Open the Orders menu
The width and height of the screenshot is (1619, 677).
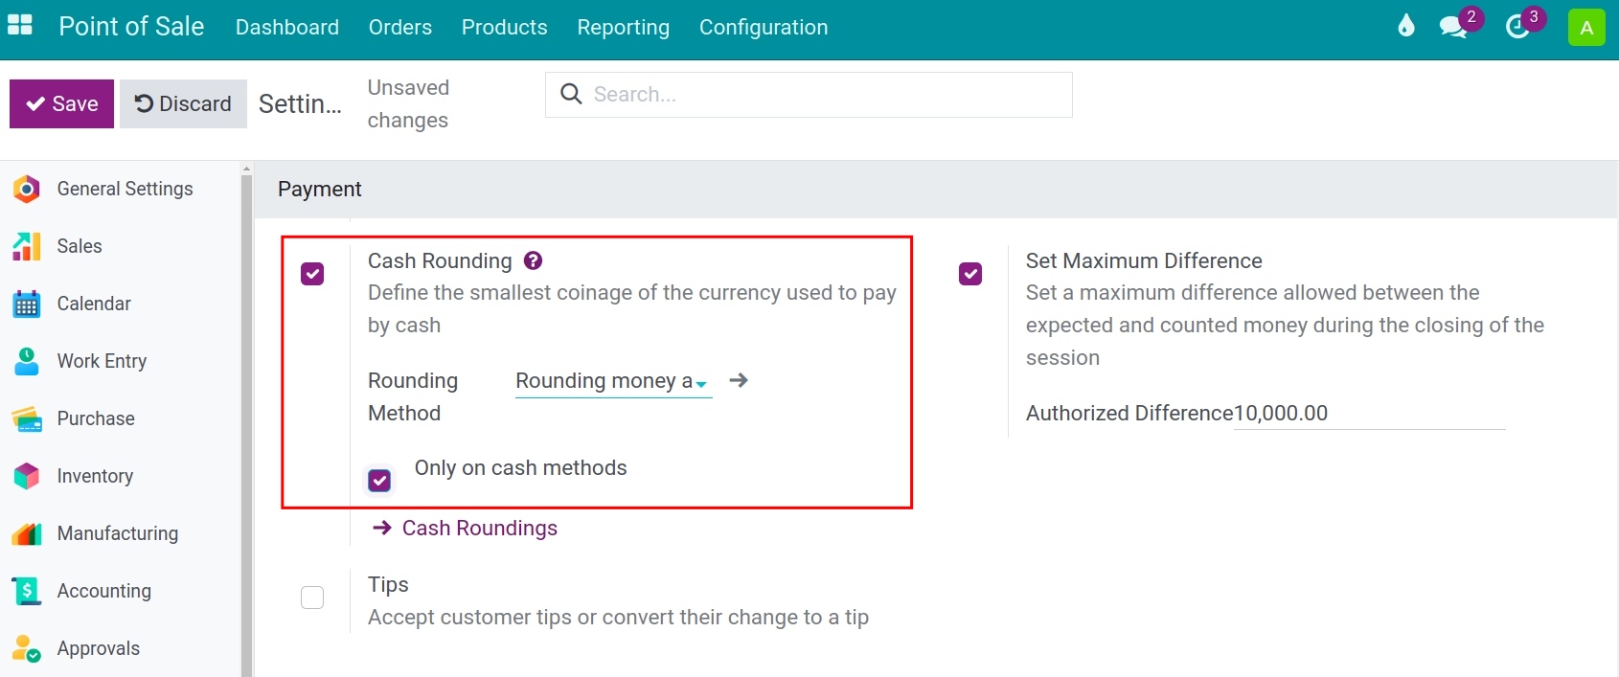pos(400,27)
